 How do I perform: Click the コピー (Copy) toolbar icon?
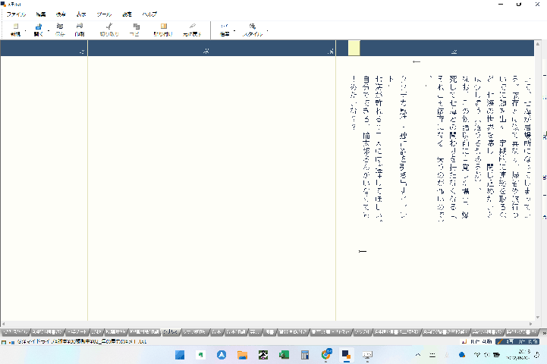click(x=137, y=27)
